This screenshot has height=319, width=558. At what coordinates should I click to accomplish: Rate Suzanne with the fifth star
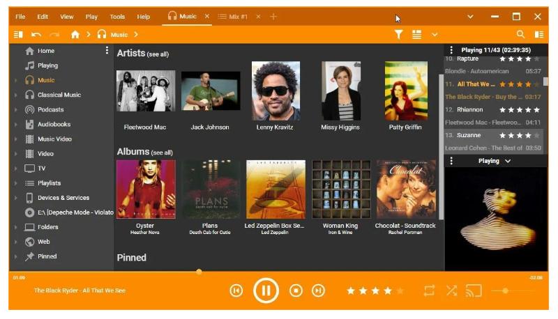coord(536,135)
